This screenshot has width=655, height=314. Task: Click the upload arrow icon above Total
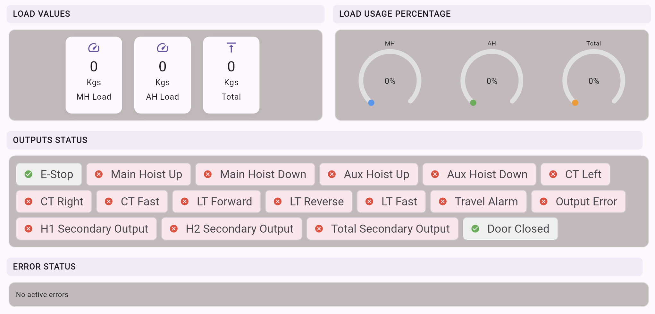pos(231,47)
